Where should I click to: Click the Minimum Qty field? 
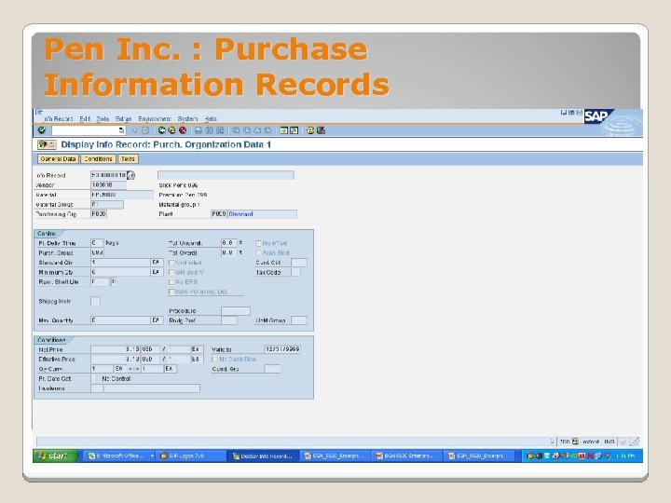tap(120, 272)
